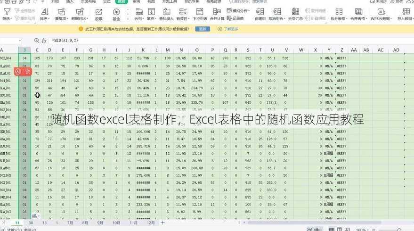Viewport: 414px width, 231px height.
Task: Click the 重新应用 reapply button
Action: (x=25, y=18)
